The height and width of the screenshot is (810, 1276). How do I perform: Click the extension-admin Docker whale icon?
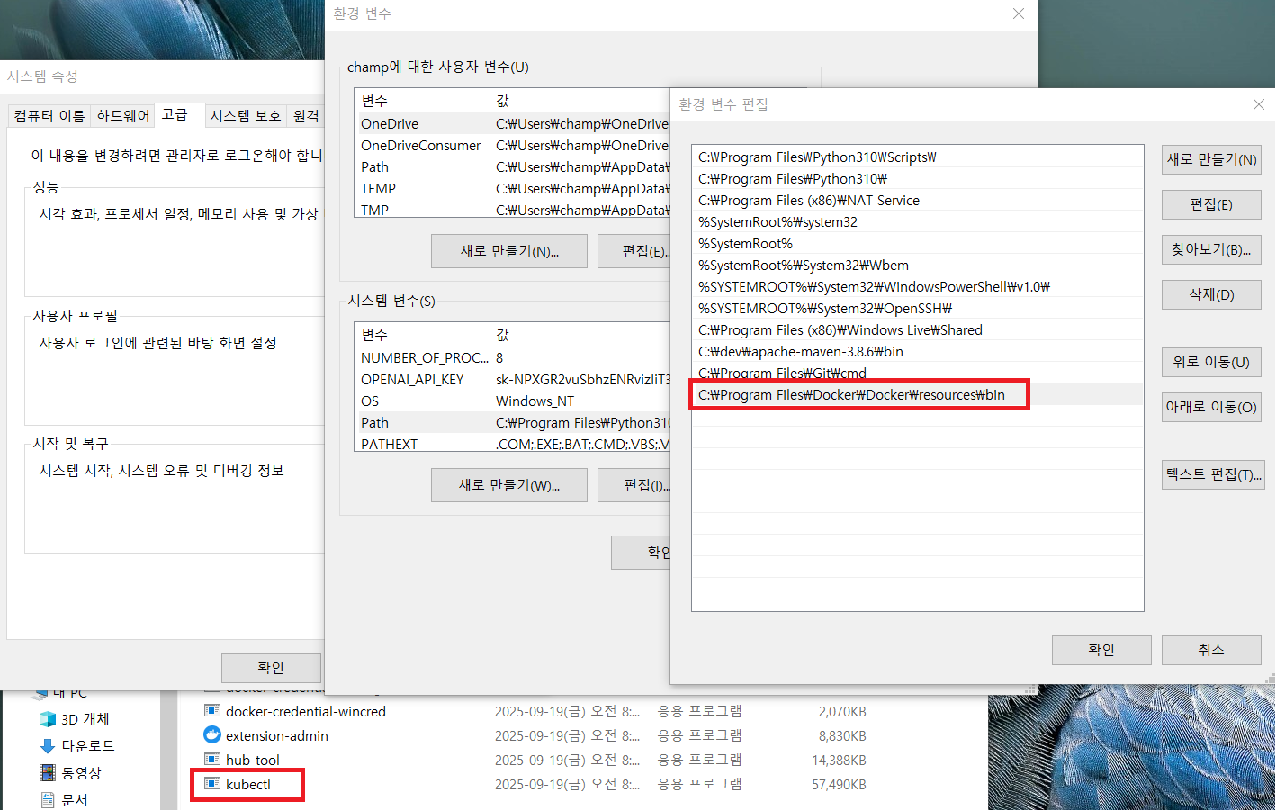point(212,735)
